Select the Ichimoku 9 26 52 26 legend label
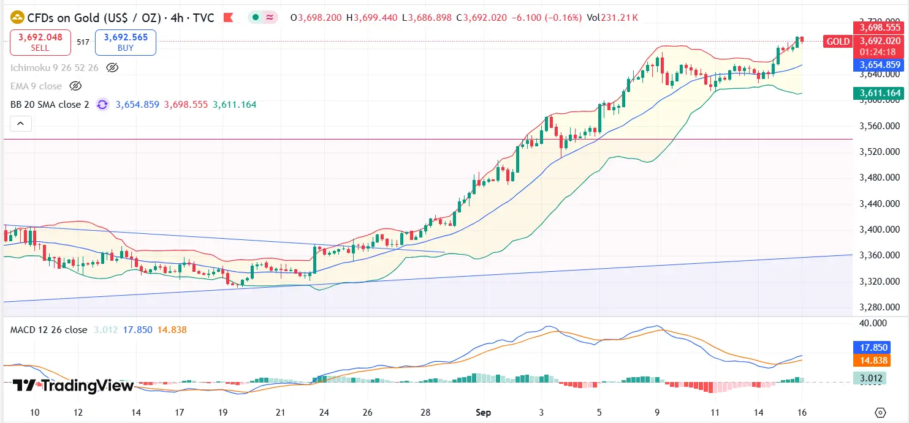 tap(55, 67)
